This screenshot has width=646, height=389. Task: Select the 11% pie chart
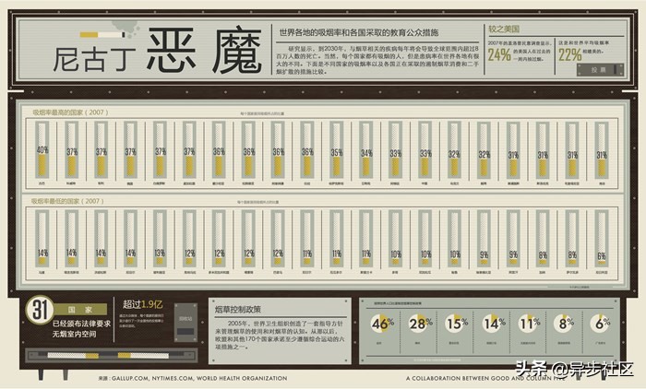pos(529,324)
